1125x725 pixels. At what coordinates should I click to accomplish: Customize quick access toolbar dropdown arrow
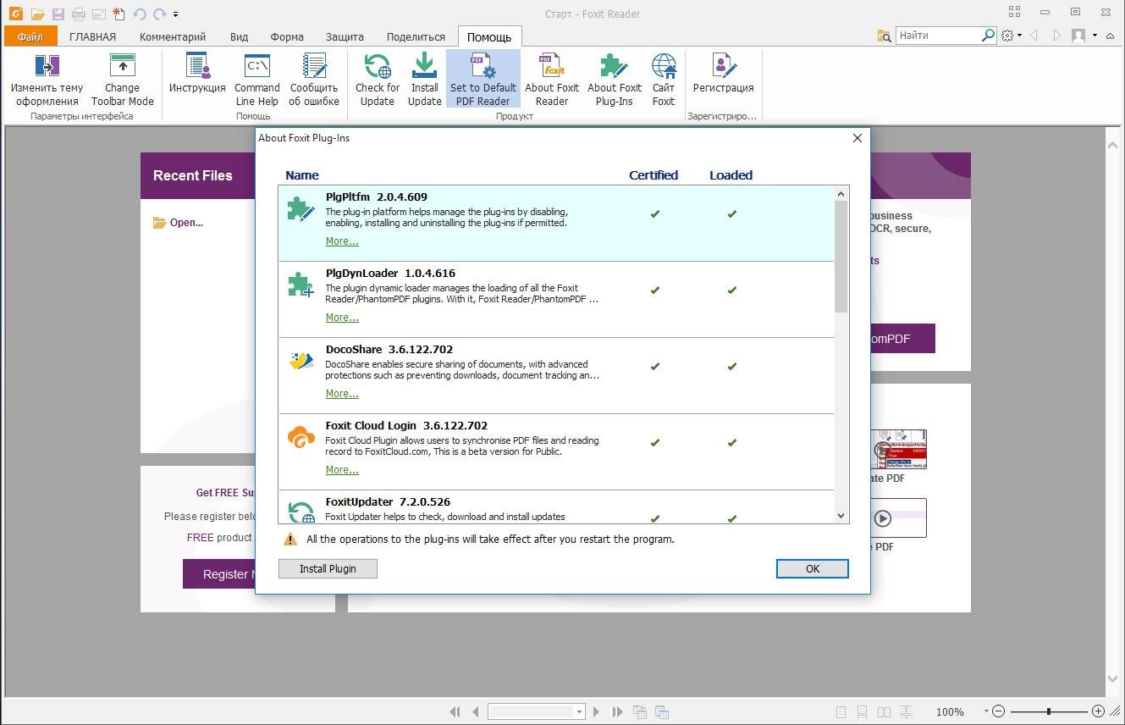click(175, 14)
